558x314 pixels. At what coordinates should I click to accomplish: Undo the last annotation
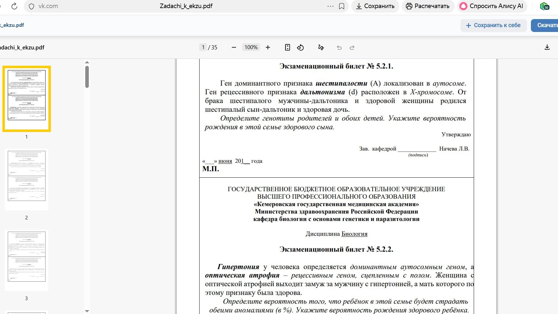pyautogui.click(x=339, y=47)
